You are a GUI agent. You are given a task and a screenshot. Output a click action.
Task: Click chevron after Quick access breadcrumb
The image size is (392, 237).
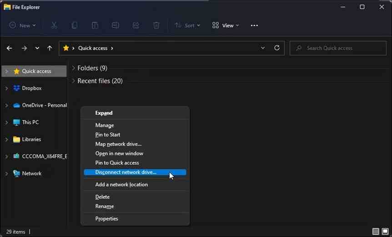tap(112, 48)
